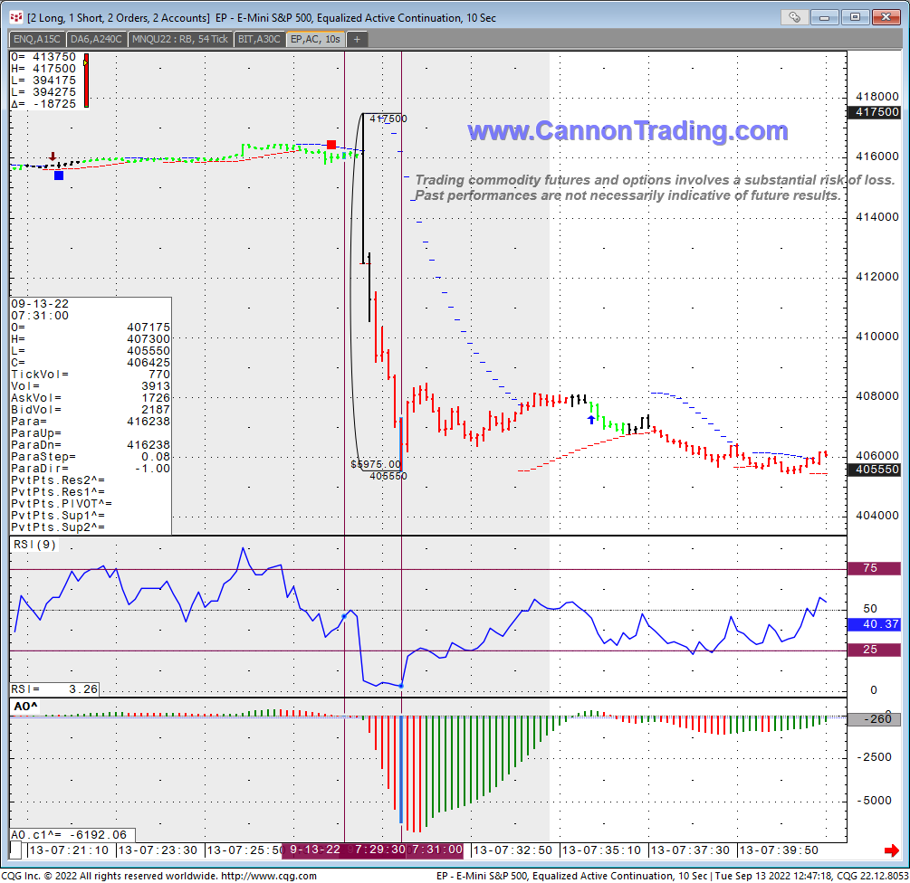
Task: Click the red daily range bar indicator
Action: pos(85,81)
